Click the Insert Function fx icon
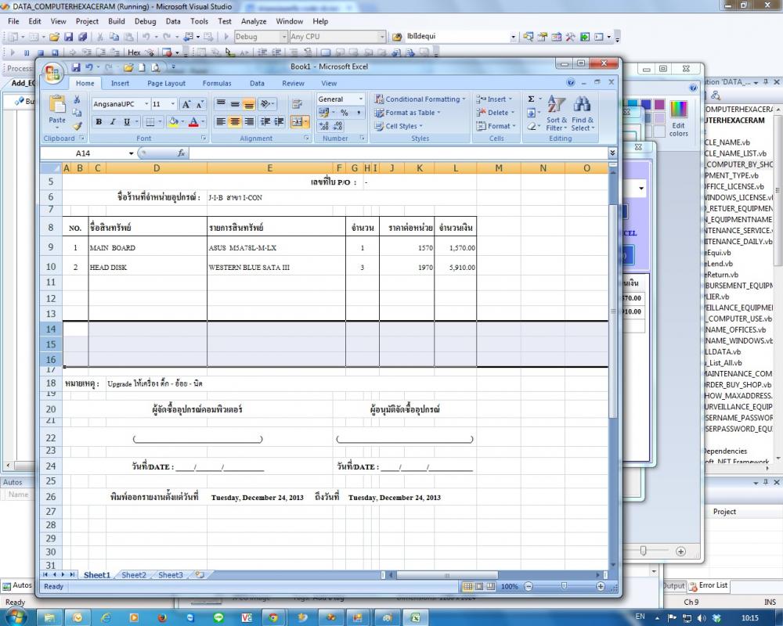The width and height of the screenshot is (783, 626). tap(182, 153)
